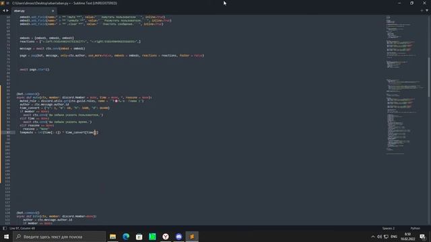This screenshot has width=431, height=242.
Task: Click the Sublime Text app logo
Action: (3, 3)
